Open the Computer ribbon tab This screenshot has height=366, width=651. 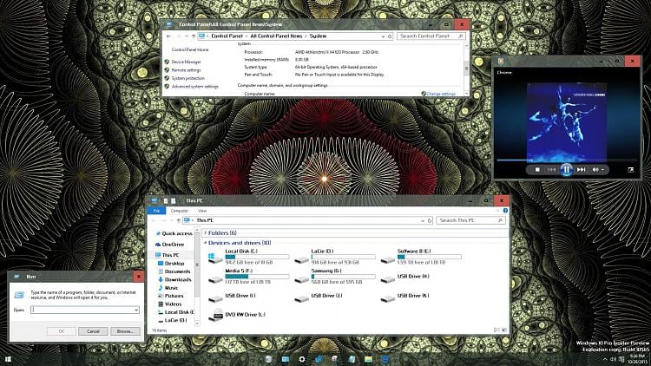click(x=180, y=211)
